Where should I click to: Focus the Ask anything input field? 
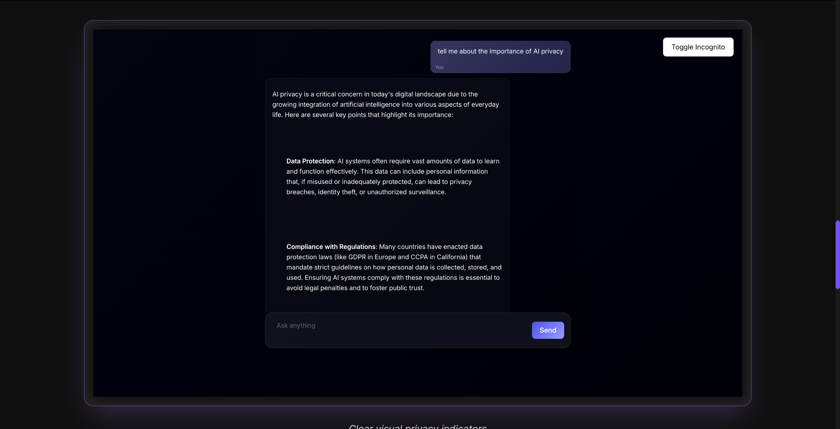click(398, 326)
